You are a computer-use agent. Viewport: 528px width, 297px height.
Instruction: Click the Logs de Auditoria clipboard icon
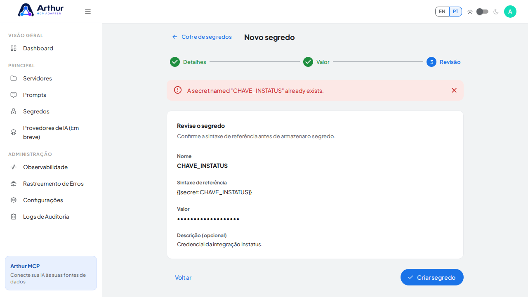point(14,217)
